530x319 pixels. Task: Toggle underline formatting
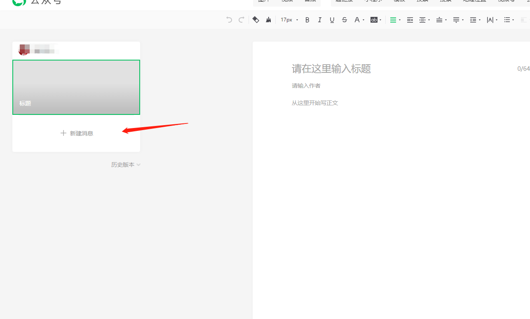point(332,20)
